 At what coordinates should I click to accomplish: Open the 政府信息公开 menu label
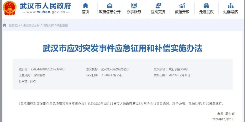[110, 12]
